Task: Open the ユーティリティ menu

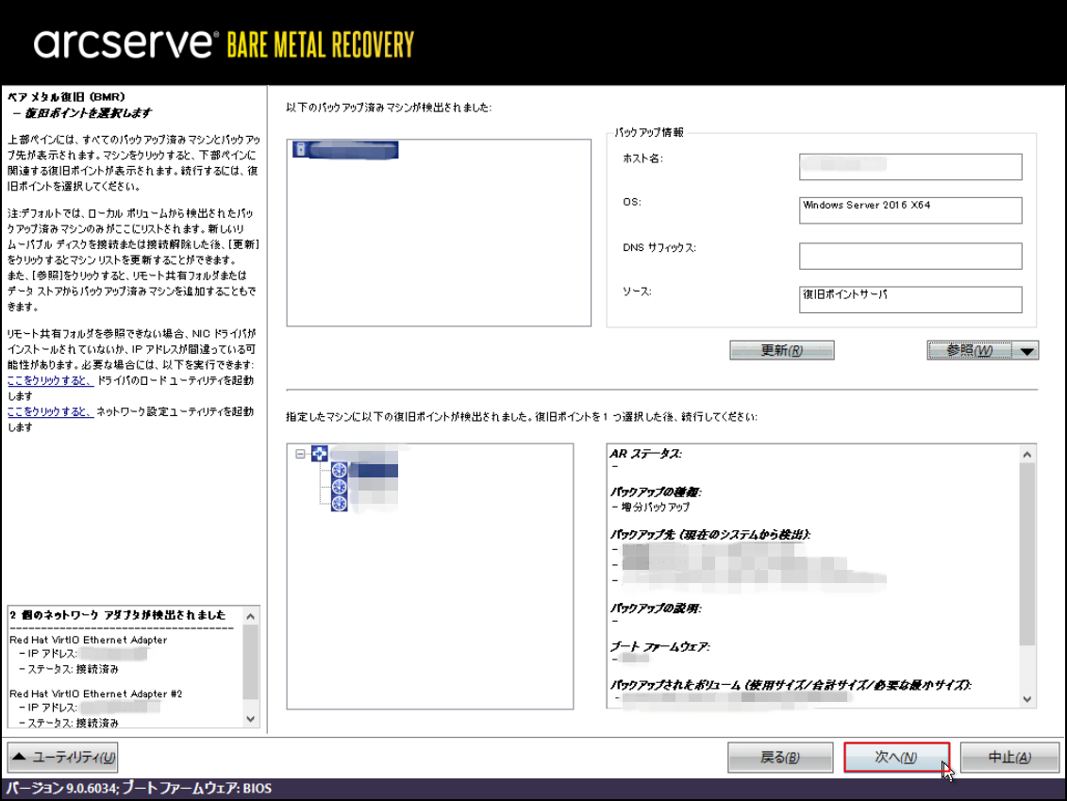Action: (63, 758)
